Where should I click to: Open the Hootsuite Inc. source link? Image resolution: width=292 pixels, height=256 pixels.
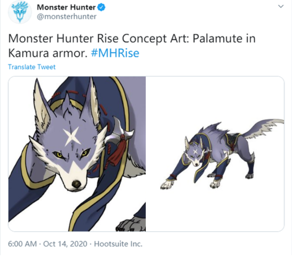[118, 244]
